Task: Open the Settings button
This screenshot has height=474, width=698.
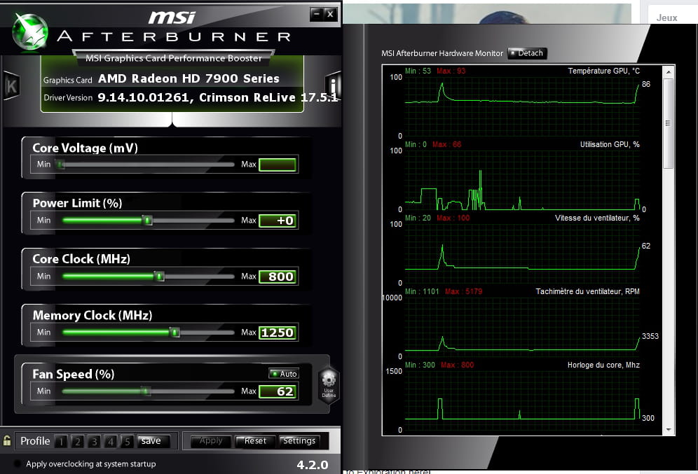Action: click(x=299, y=440)
